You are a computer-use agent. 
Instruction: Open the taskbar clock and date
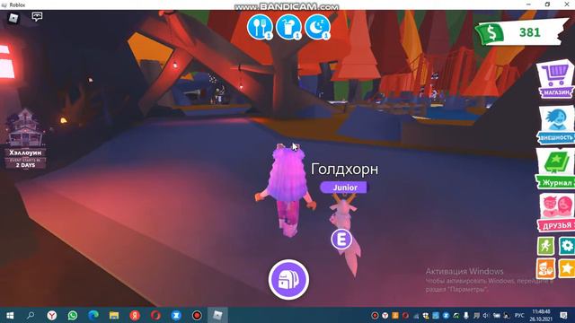tap(541, 315)
